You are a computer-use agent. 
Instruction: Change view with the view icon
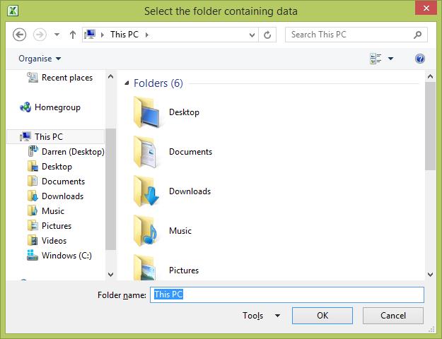click(376, 59)
